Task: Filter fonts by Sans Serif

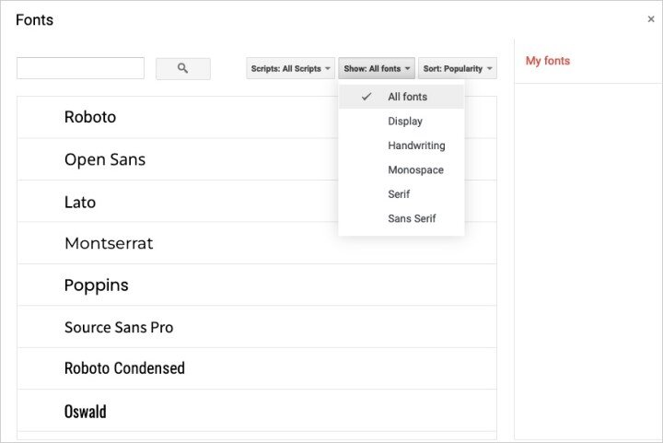Action: [401, 218]
